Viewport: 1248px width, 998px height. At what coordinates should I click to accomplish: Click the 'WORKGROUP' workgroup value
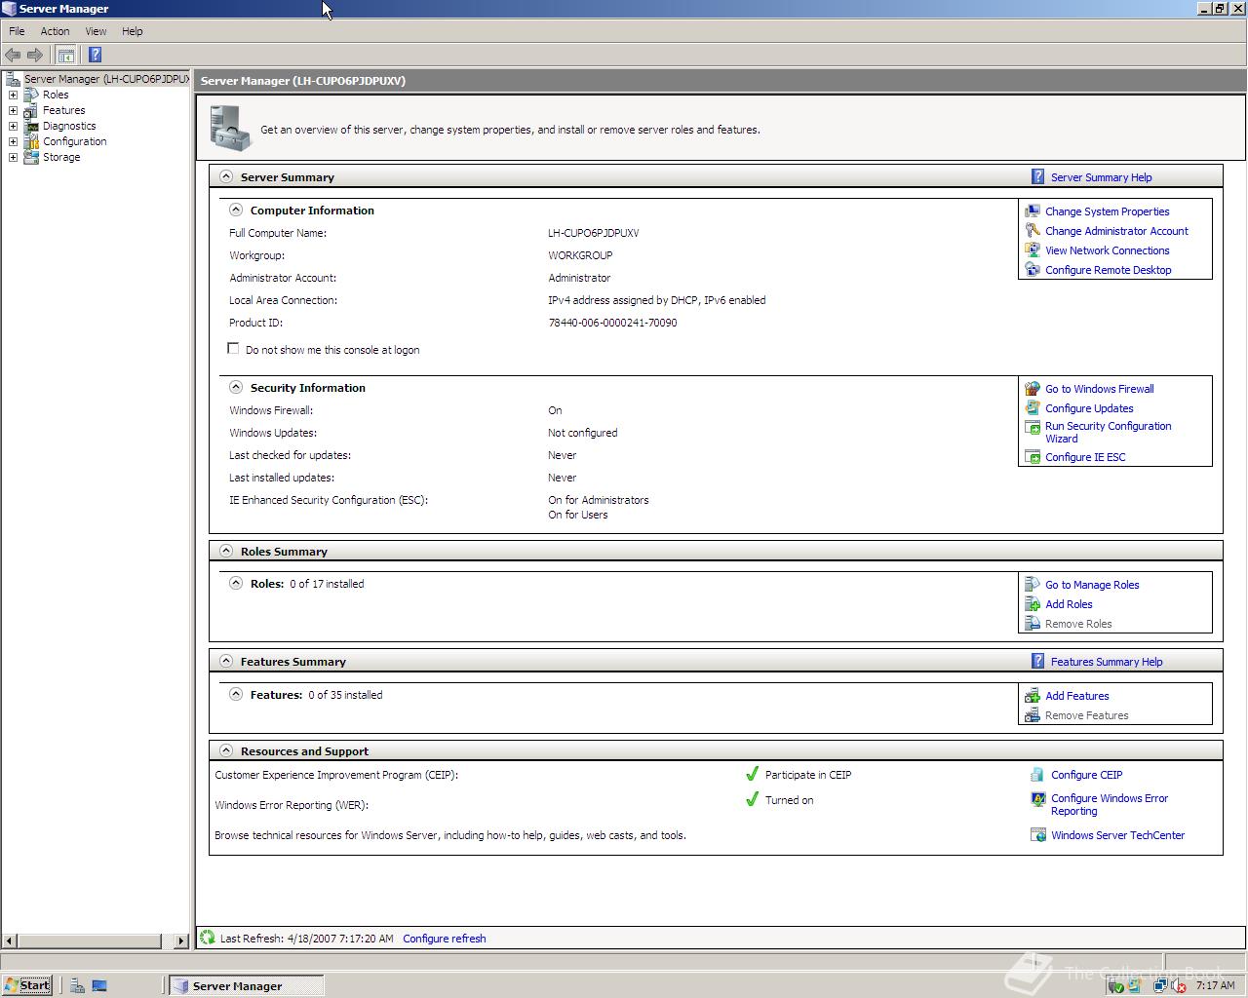click(x=580, y=255)
